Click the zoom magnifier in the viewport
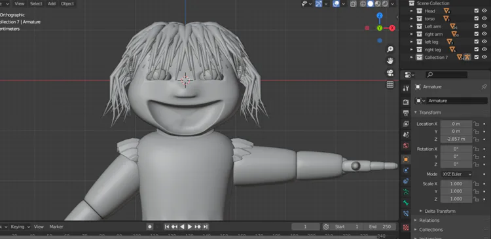 tap(390, 49)
